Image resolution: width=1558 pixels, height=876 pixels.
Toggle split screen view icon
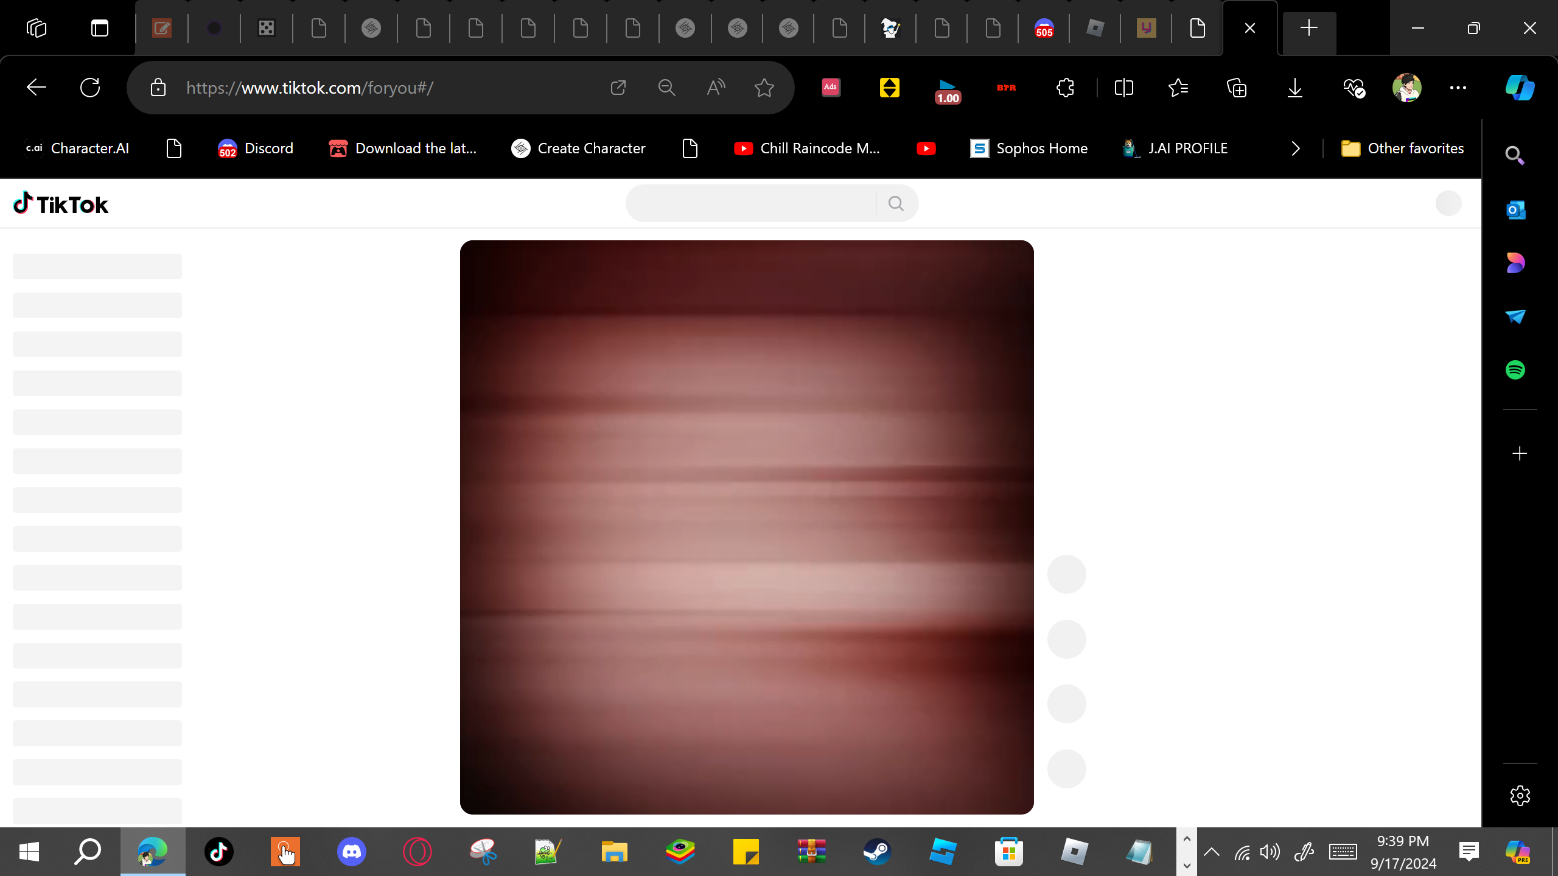(1123, 88)
